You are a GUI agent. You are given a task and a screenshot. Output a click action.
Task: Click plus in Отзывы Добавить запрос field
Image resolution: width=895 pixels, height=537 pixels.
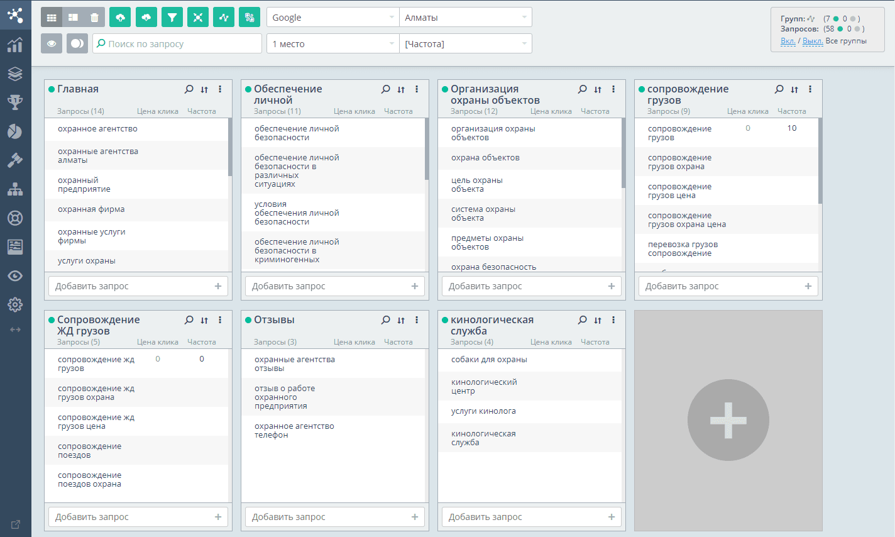click(x=415, y=517)
